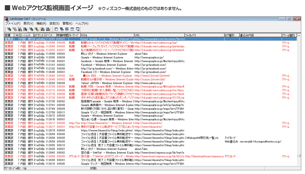305x174 pixels.
Task: Click the C:\fakepath\取引先一覧.xls file path cell
Action: click(202, 138)
